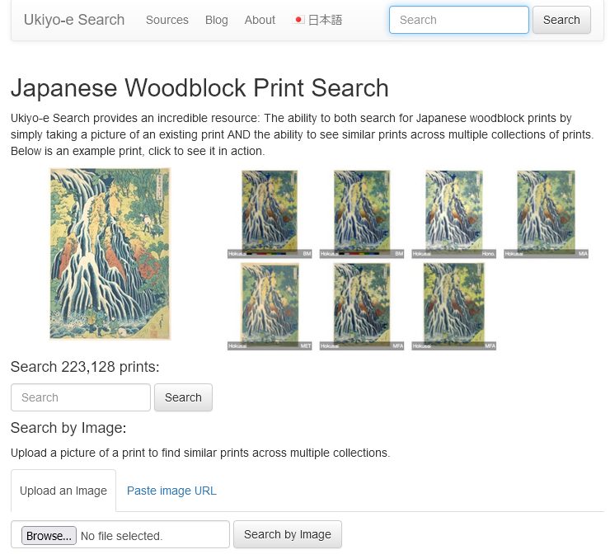This screenshot has height=559, width=610.
Task: Switch to Paste image URL tab
Action: pyautogui.click(x=171, y=491)
